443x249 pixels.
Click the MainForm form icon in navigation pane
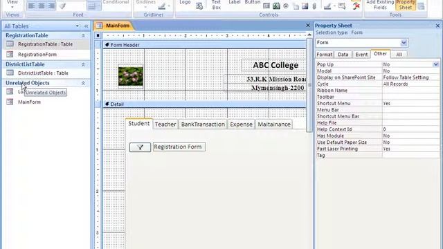[x=10, y=102]
